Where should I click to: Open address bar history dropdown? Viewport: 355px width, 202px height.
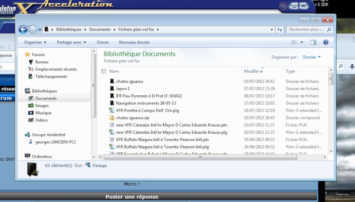coord(271,30)
